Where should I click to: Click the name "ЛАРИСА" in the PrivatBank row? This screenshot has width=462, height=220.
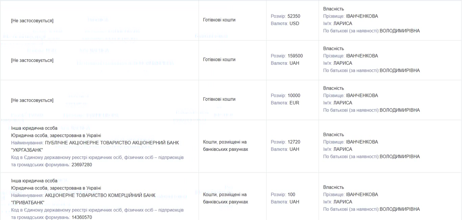[343, 202]
